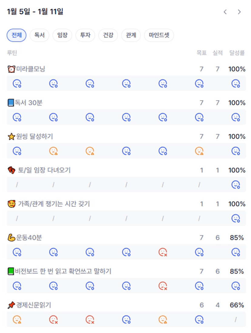Click the pushpin icon next to 경제신문읽기
The image size is (251, 333).
pyautogui.click(x=11, y=305)
